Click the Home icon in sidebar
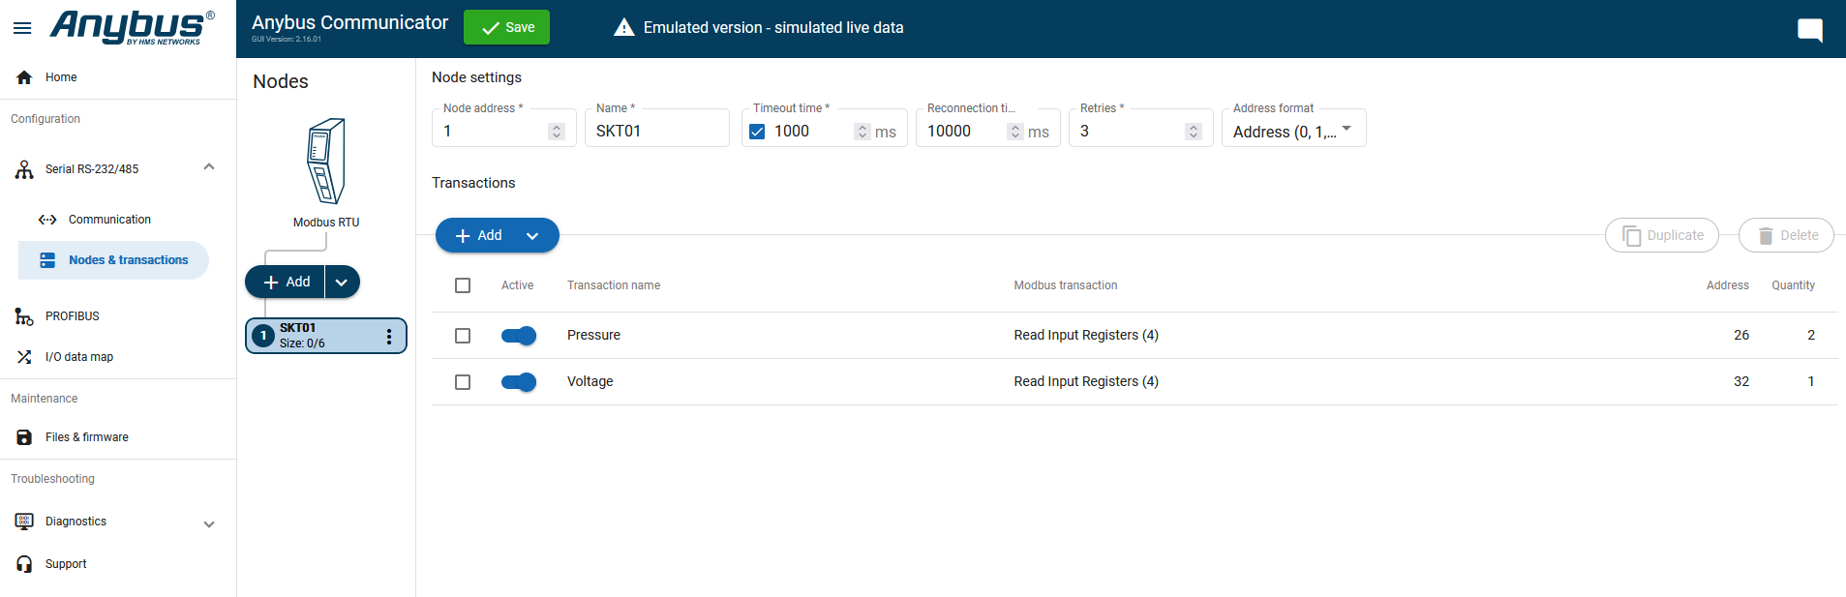 [x=24, y=77]
